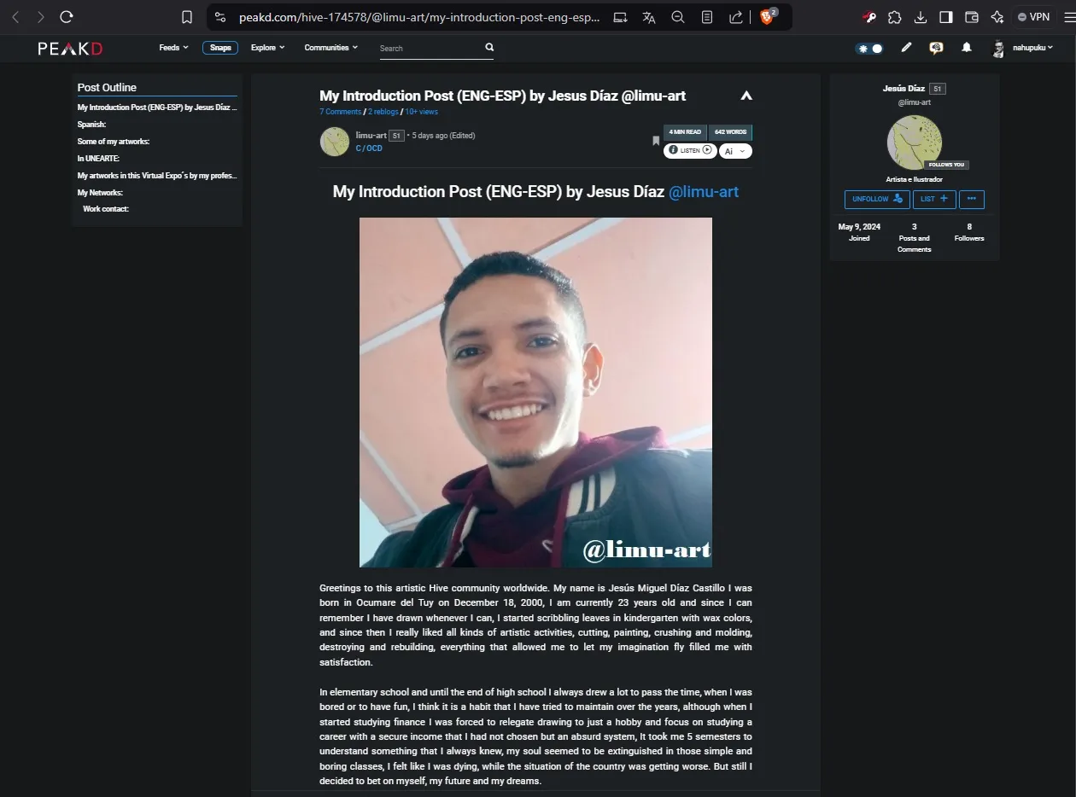Click the @limu-art mention in the post heading
The height and width of the screenshot is (797, 1076).
[x=704, y=192]
